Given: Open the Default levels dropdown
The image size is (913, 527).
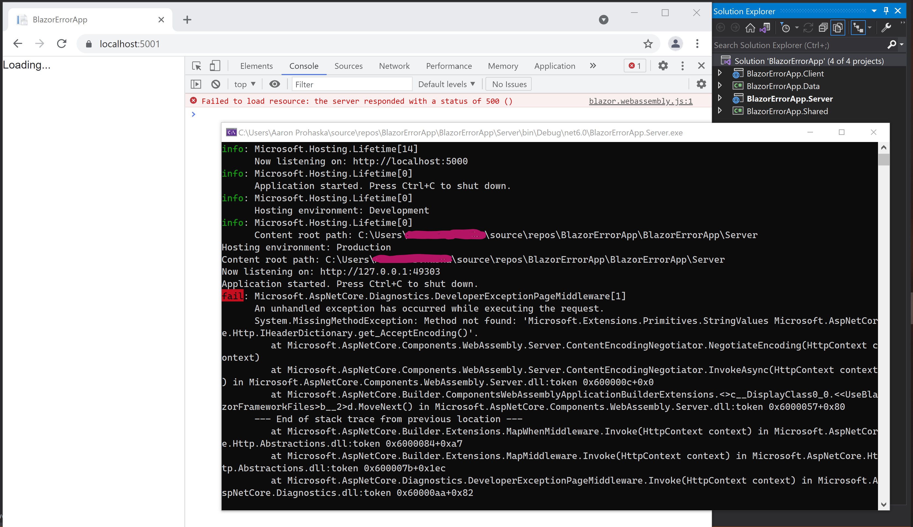Looking at the screenshot, I should (446, 84).
